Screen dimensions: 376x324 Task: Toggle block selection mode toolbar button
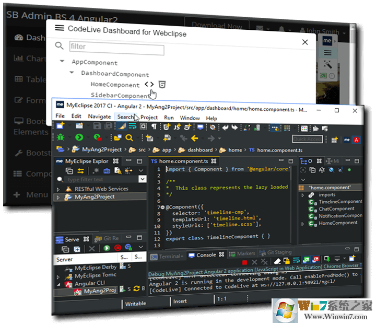click(x=143, y=126)
